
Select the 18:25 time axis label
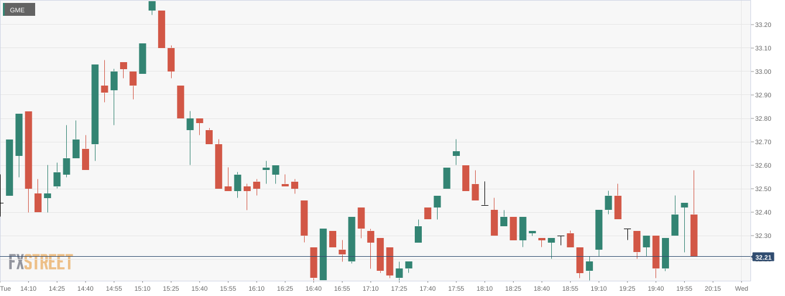[x=513, y=288]
